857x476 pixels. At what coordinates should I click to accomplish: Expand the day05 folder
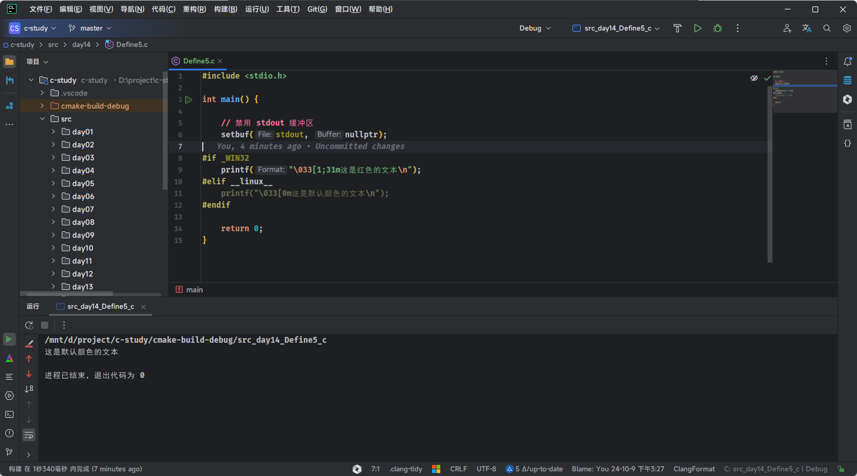click(53, 184)
